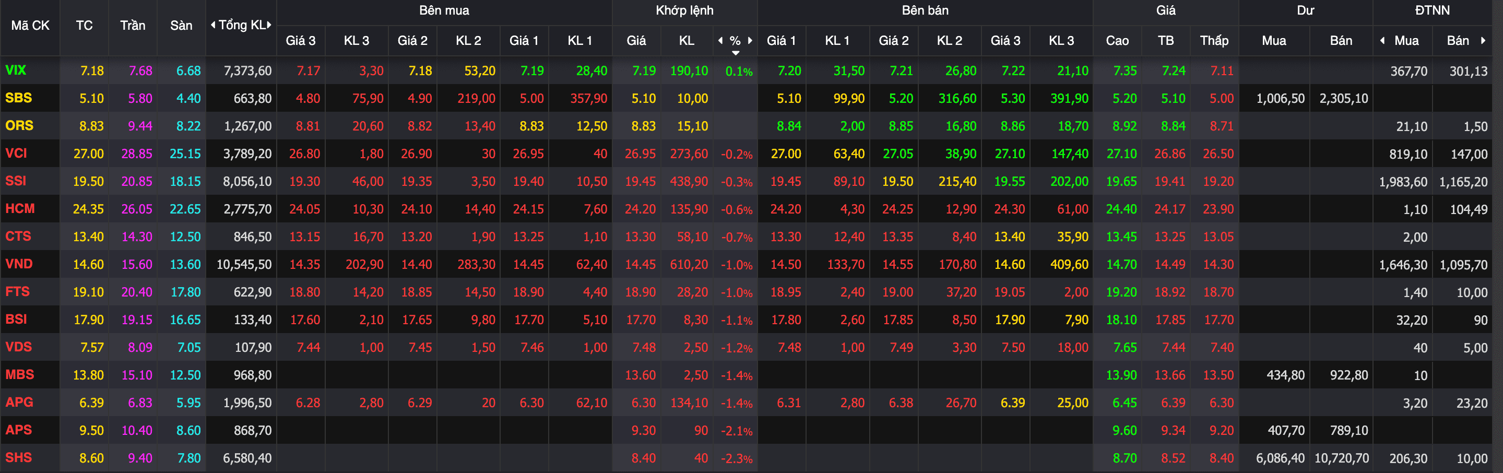Screen dimensions: 1503x473
Task: Click VCI matched volume 273,60
Action: point(689,154)
